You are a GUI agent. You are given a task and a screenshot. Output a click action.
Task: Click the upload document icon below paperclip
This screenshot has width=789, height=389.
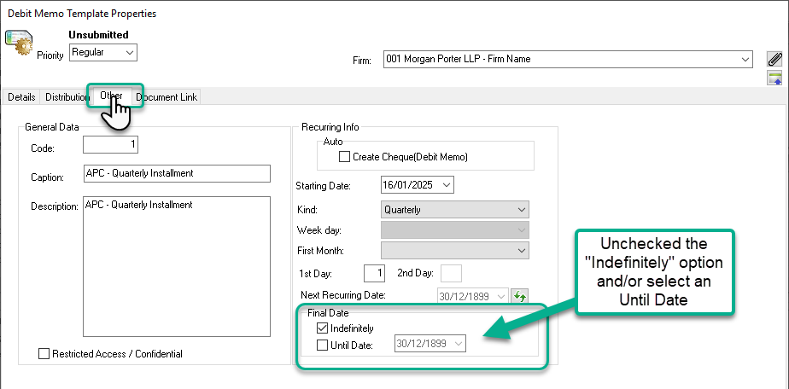coord(774,78)
